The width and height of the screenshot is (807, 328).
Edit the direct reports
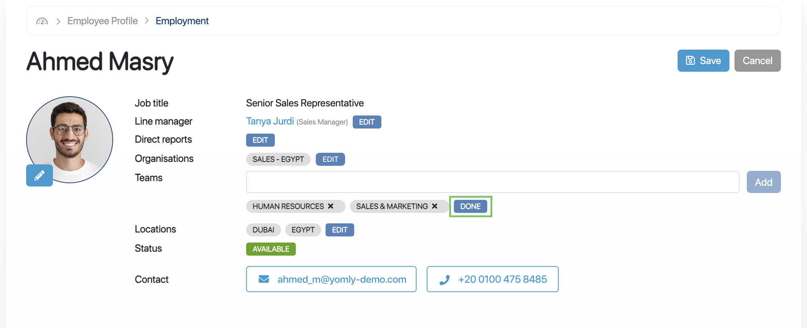pyautogui.click(x=260, y=140)
